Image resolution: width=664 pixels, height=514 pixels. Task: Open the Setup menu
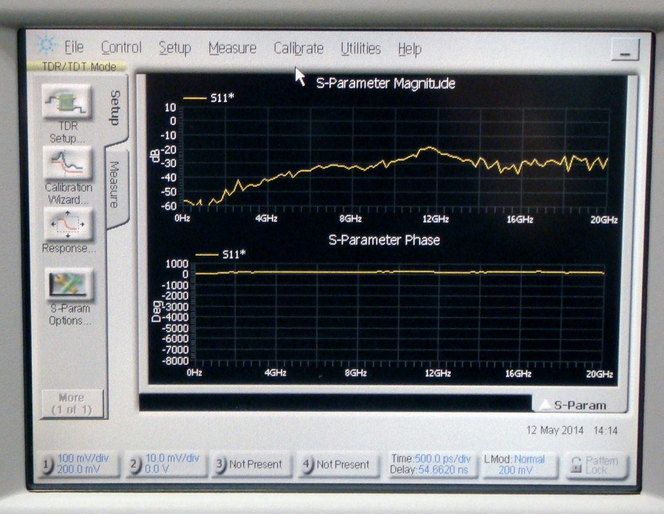tap(175, 48)
